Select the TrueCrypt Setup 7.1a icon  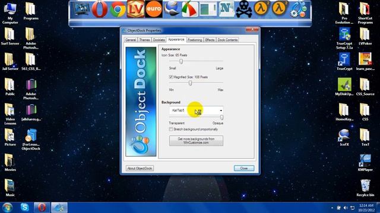344,38
